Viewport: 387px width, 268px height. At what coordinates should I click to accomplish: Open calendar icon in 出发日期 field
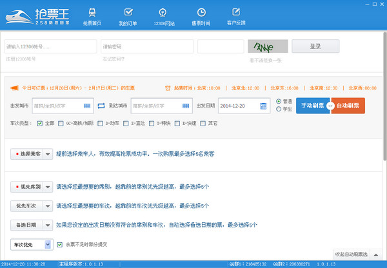click(x=263, y=106)
